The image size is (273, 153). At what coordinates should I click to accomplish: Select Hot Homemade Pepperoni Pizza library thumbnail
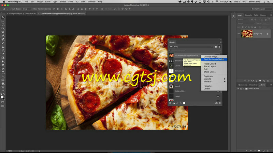[x=171, y=55]
